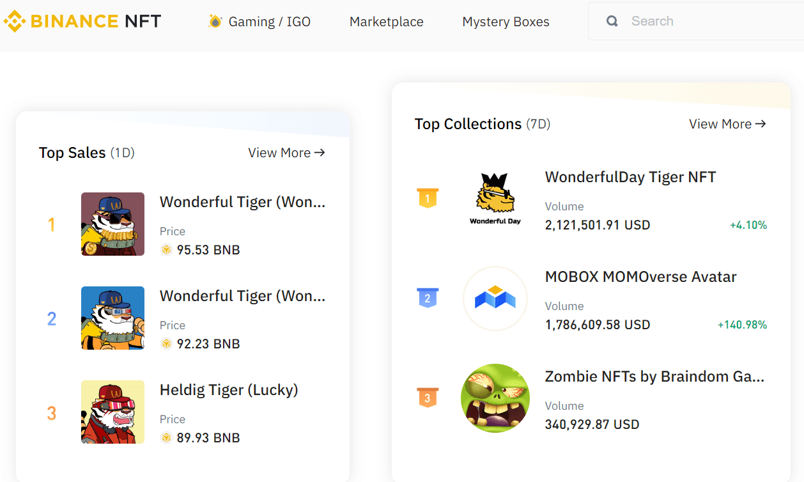The width and height of the screenshot is (804, 482).
Task: Select the gold trophy icon beside Gaming / IGO
Action: coord(215,21)
